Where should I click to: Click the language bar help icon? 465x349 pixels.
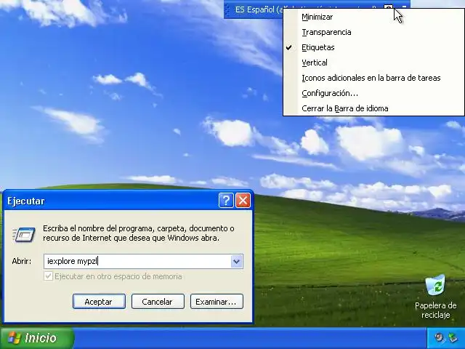pos(388,7)
